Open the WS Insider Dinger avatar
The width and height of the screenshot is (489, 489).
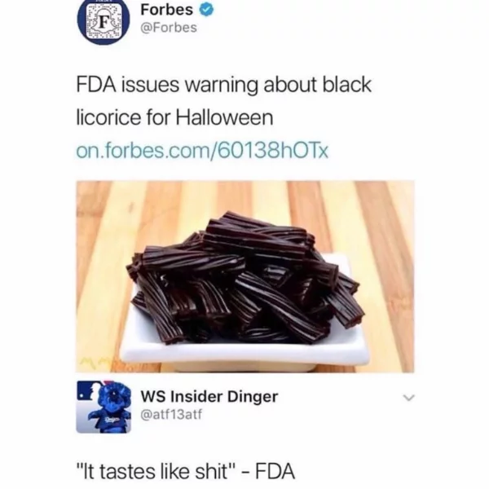click(104, 407)
